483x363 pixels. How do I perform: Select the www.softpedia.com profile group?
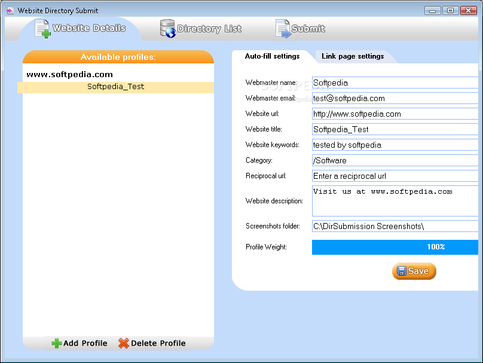(69, 75)
